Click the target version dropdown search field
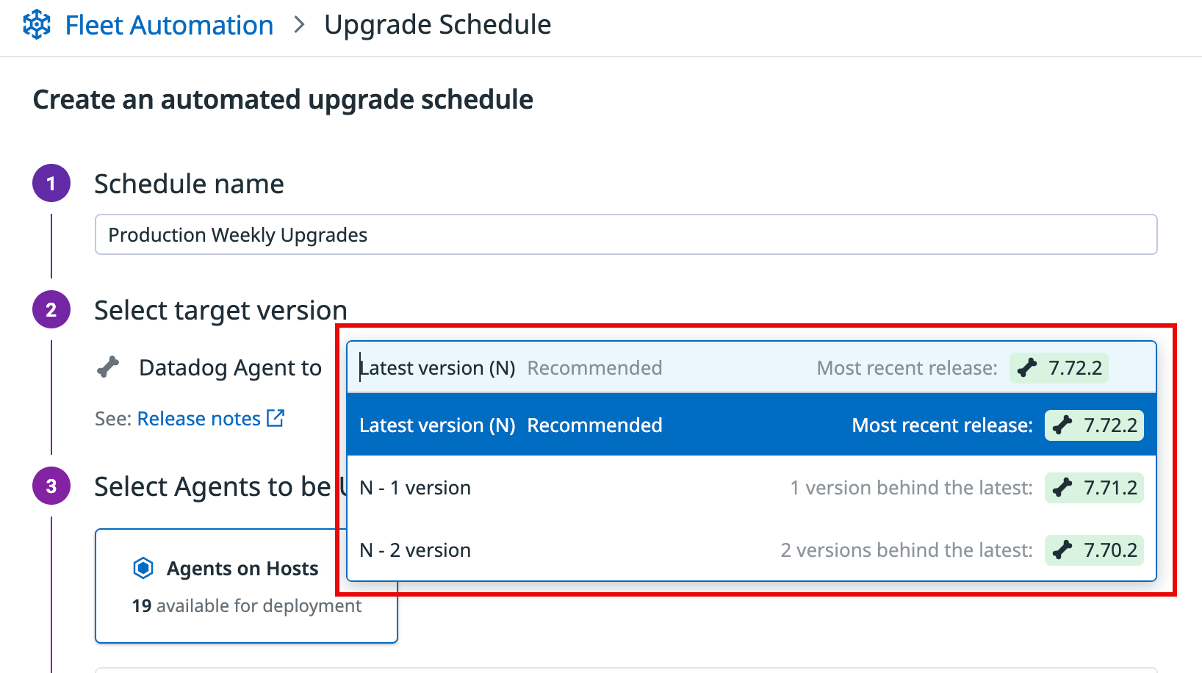The width and height of the screenshot is (1202, 673). pos(573,367)
